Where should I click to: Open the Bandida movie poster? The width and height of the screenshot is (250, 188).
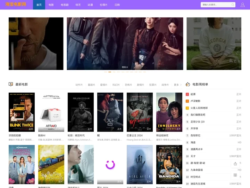(x=169, y=164)
